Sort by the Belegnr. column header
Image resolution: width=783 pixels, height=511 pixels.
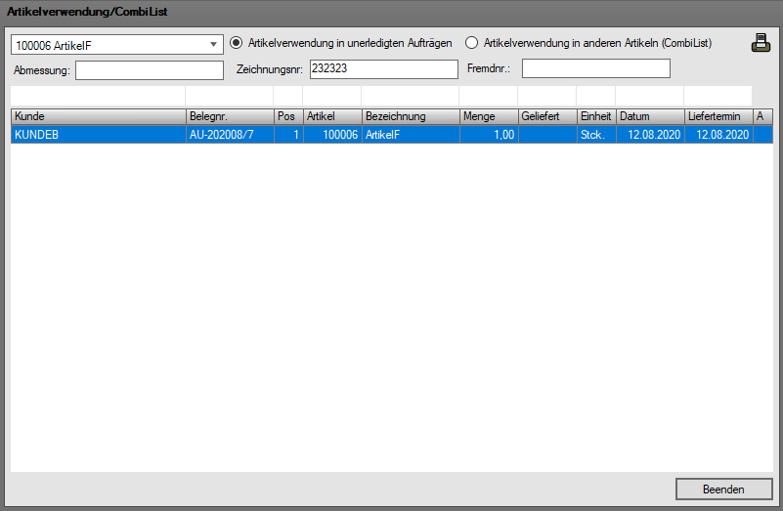pos(229,116)
